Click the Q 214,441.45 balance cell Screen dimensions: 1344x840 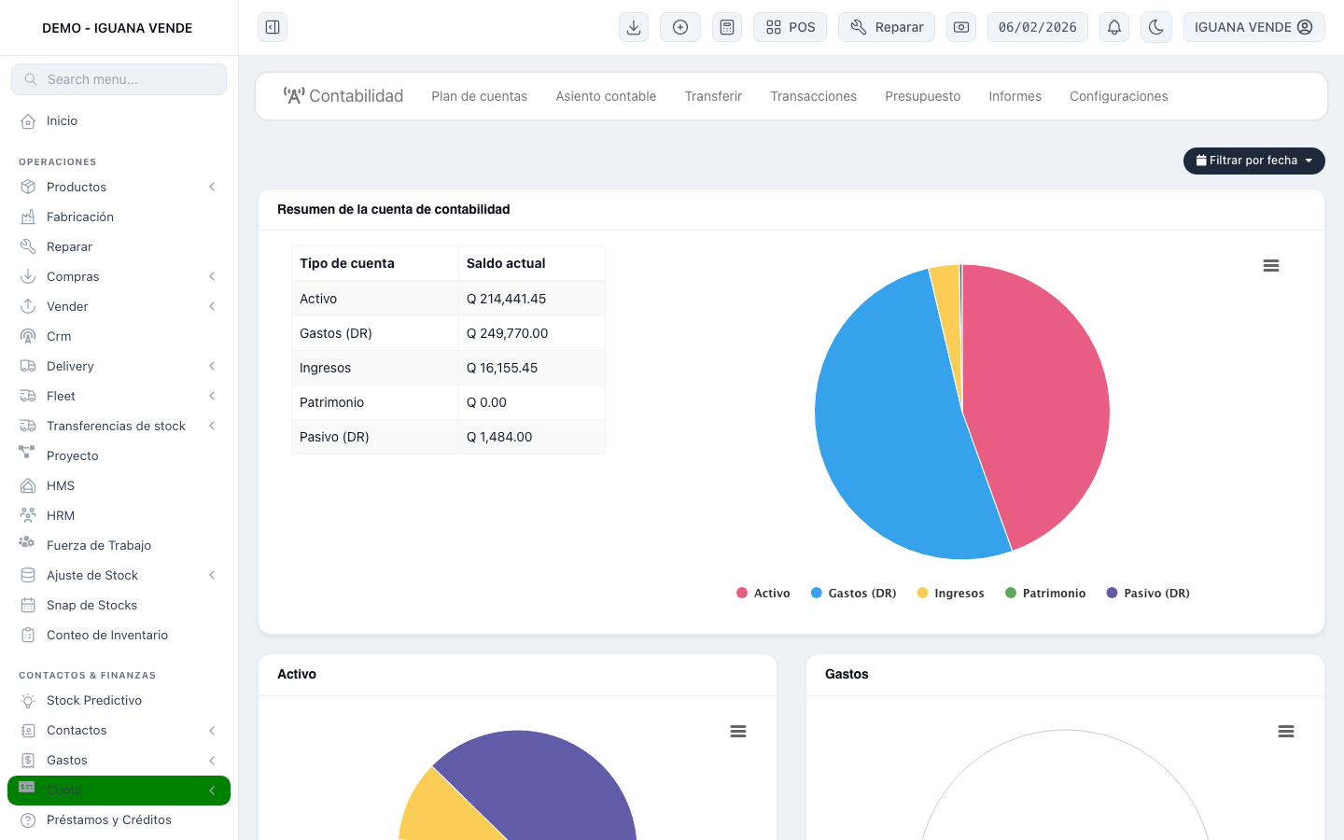[x=532, y=299]
